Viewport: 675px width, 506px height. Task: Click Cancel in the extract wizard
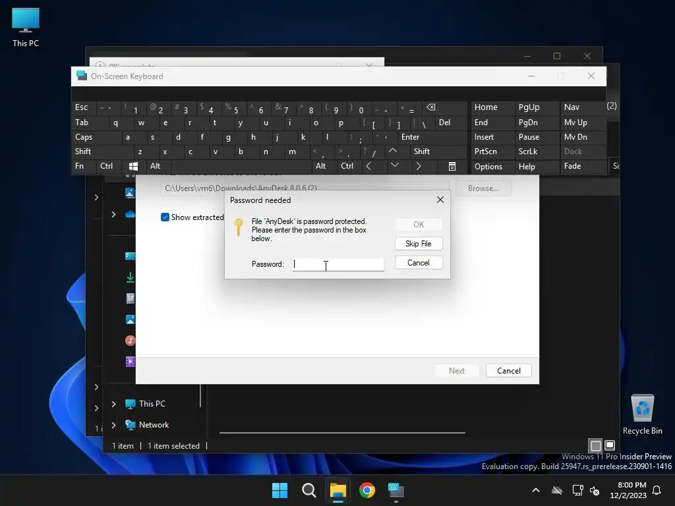tap(508, 371)
